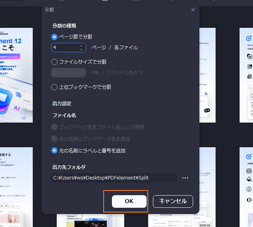Click the 出力先フォルダ label
The height and width of the screenshot is (227, 253).
(x=69, y=167)
